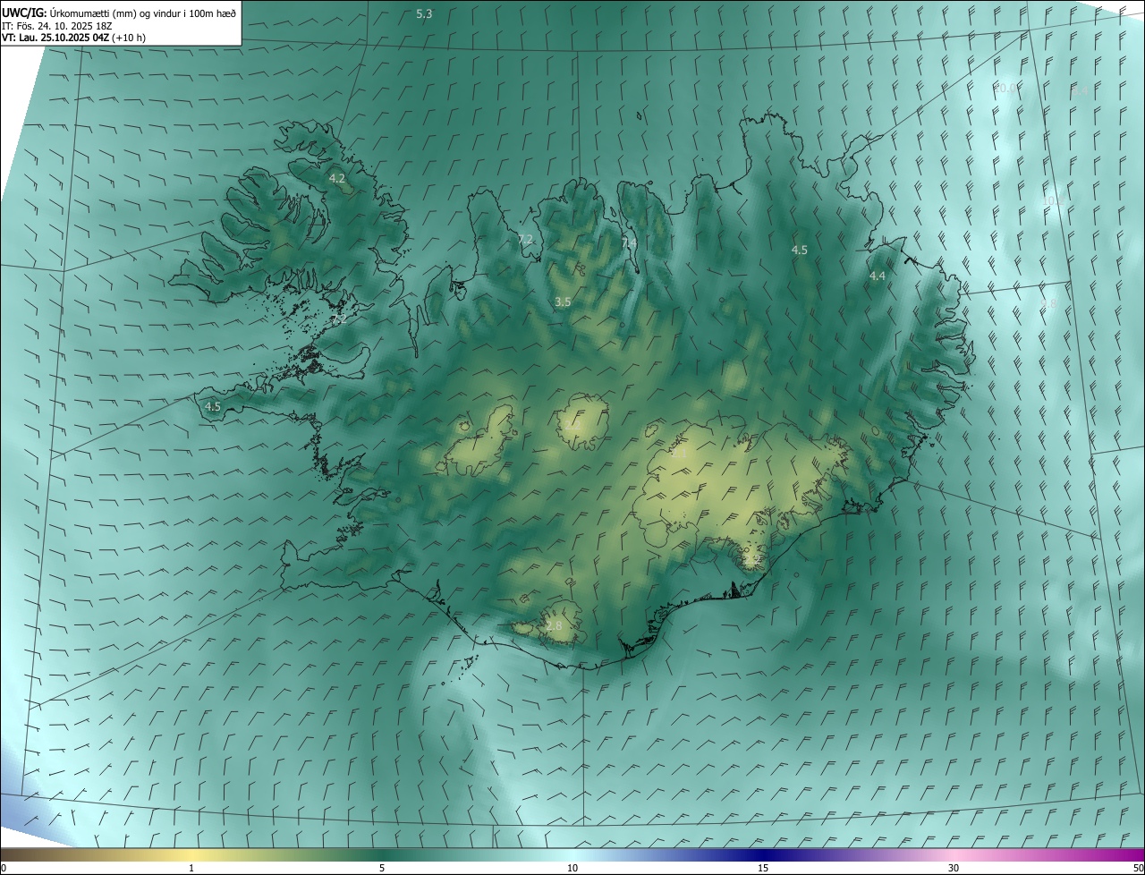1145x875 pixels.
Task: Select the faint 10.0 value label
Action: click(x=1006, y=88)
